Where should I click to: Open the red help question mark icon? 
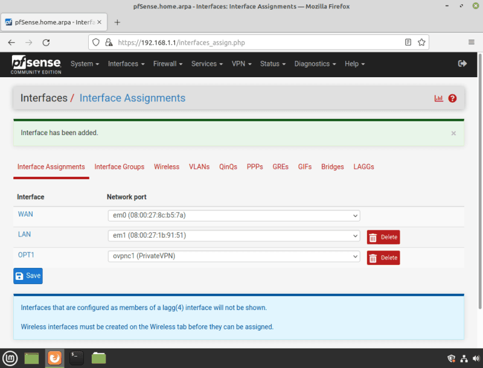(452, 98)
